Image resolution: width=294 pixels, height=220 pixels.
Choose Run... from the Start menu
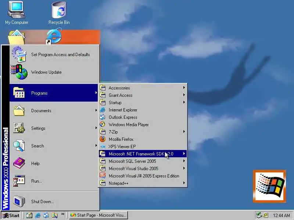[x=54, y=181]
